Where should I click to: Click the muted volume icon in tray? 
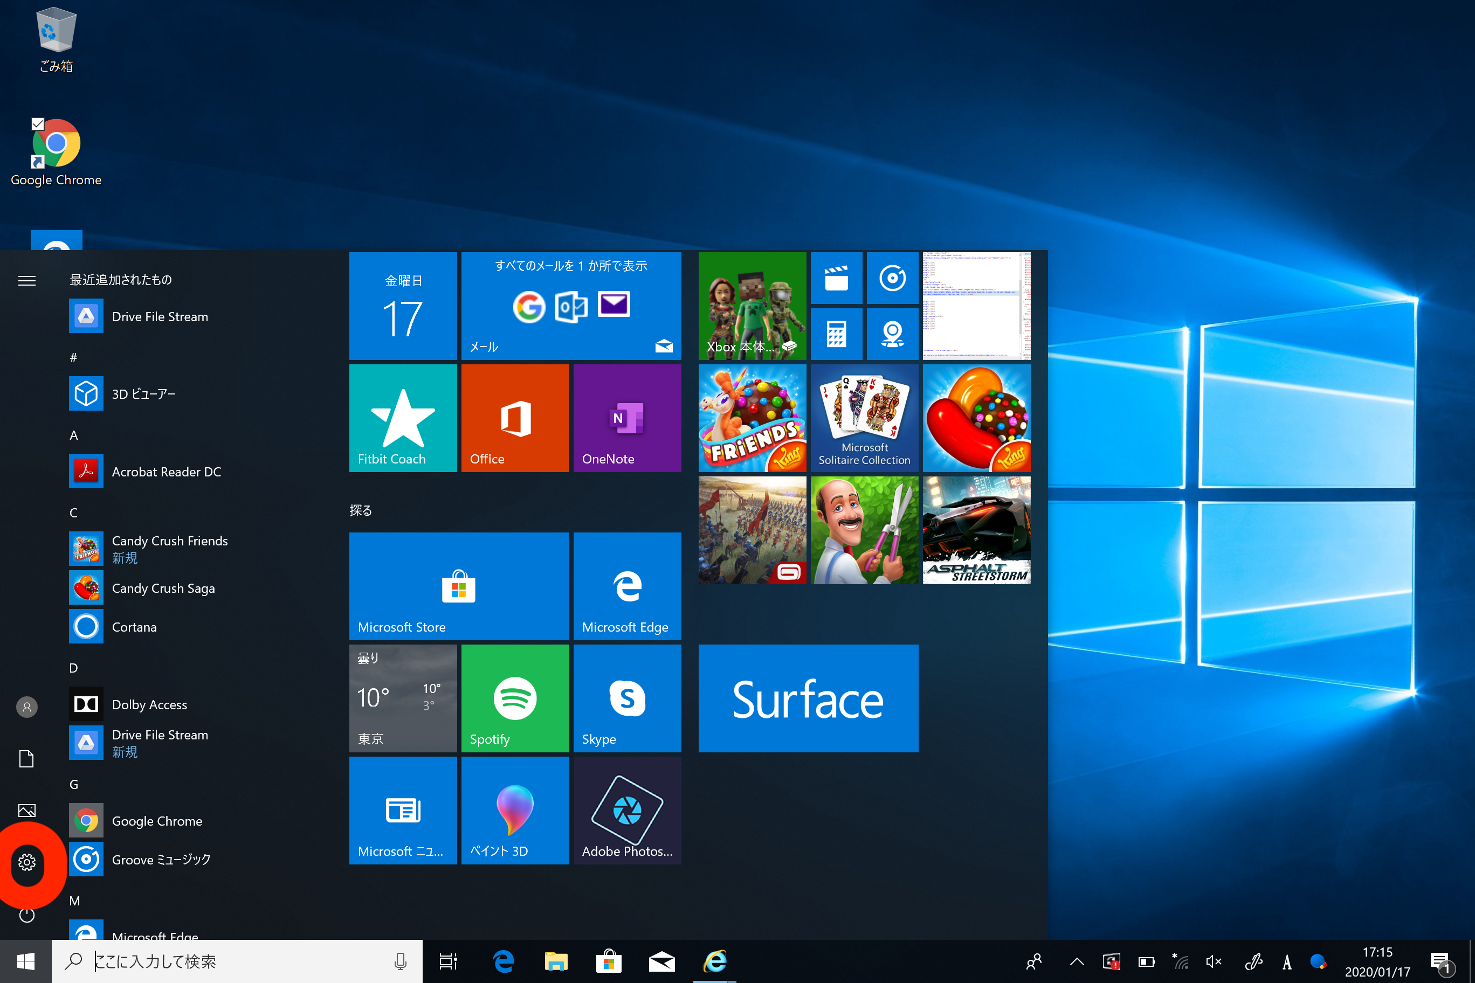click(1214, 961)
